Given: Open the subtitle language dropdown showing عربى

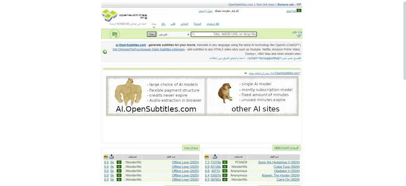Looking at the screenshot, I should (x=174, y=34).
